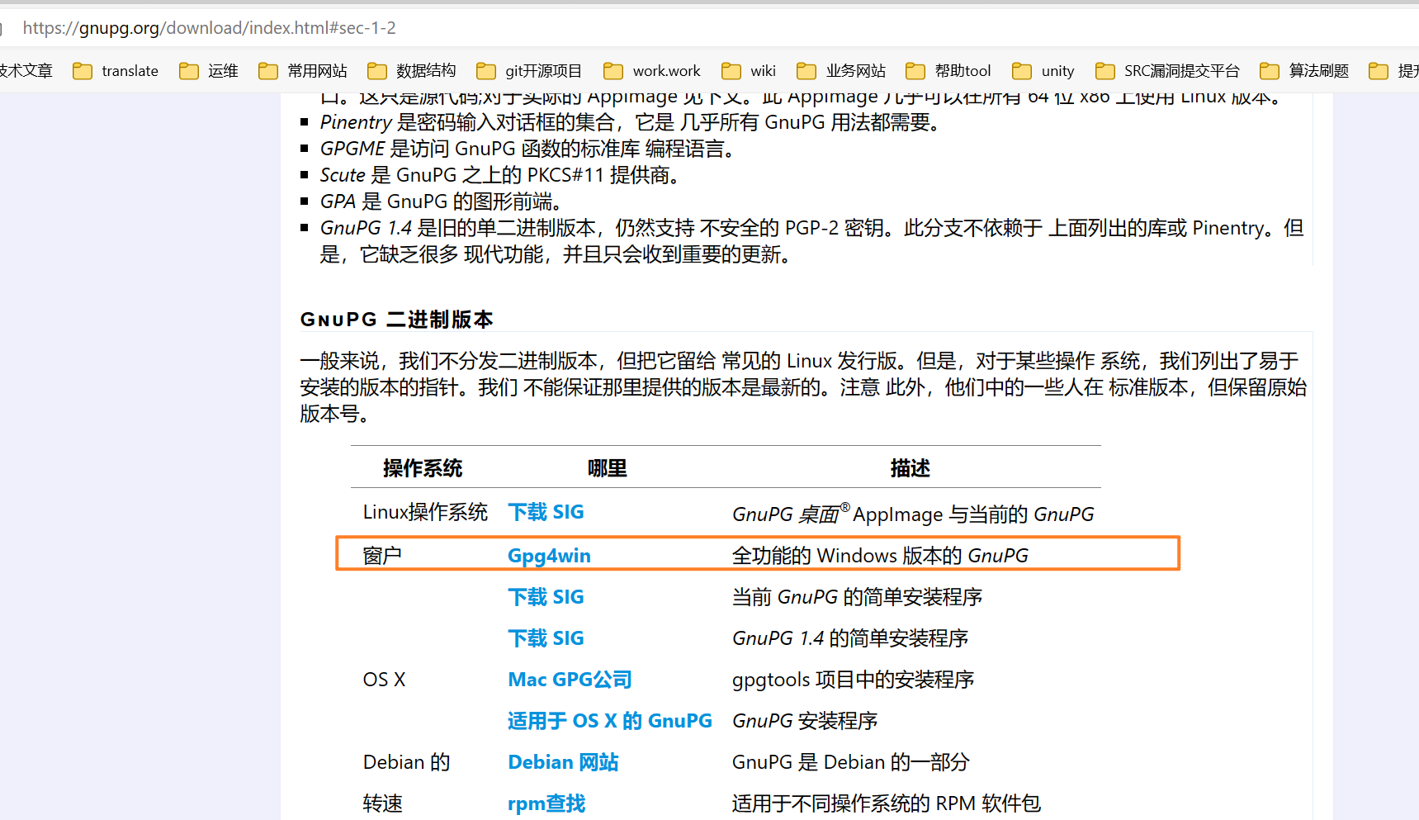Viewport: 1419px width, 820px height.
Task: Click the address bar URL field
Action: tap(210, 28)
